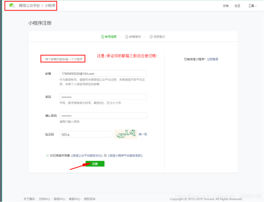Click the WeChat logo icon

12,5
